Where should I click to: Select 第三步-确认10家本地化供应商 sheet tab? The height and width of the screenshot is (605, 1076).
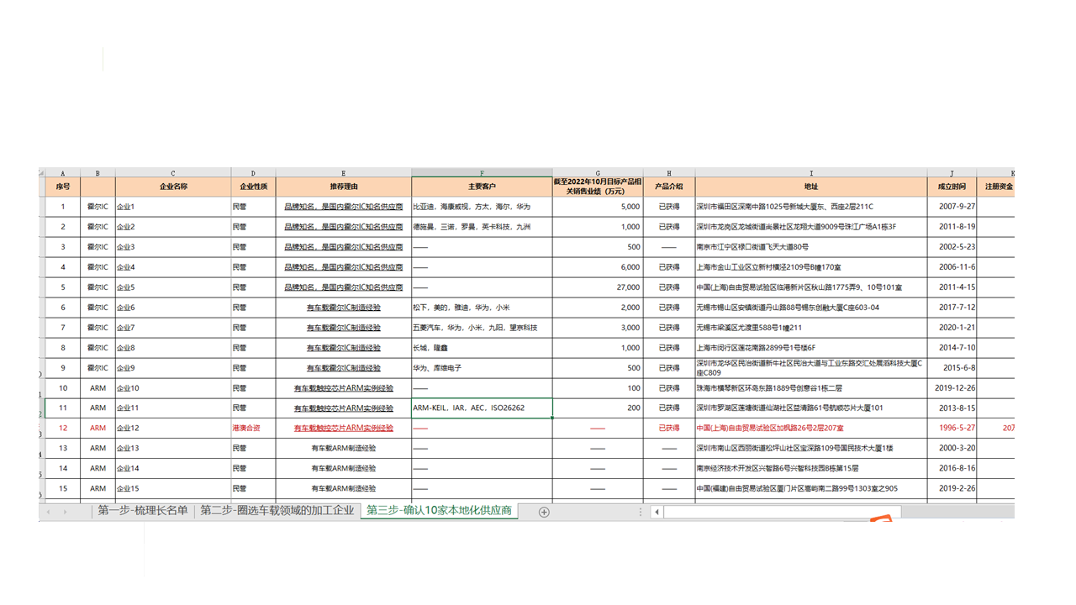click(439, 511)
